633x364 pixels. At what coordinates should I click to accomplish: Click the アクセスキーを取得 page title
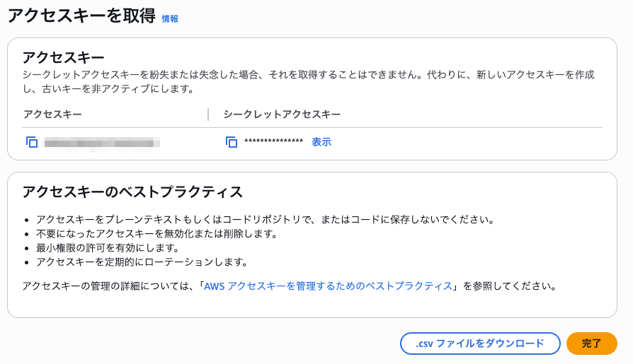tap(81, 16)
